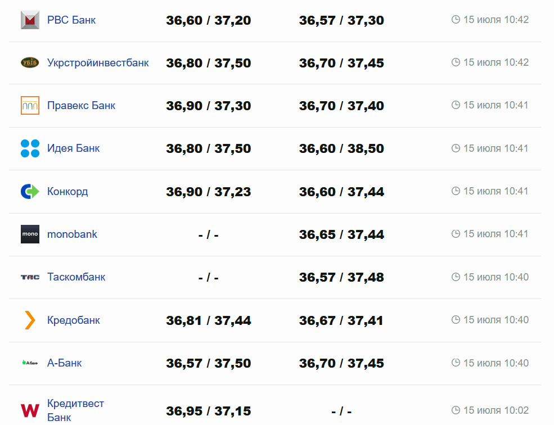Select the Таскомбанк name link
Screen dimensions: 554x425
76,277
